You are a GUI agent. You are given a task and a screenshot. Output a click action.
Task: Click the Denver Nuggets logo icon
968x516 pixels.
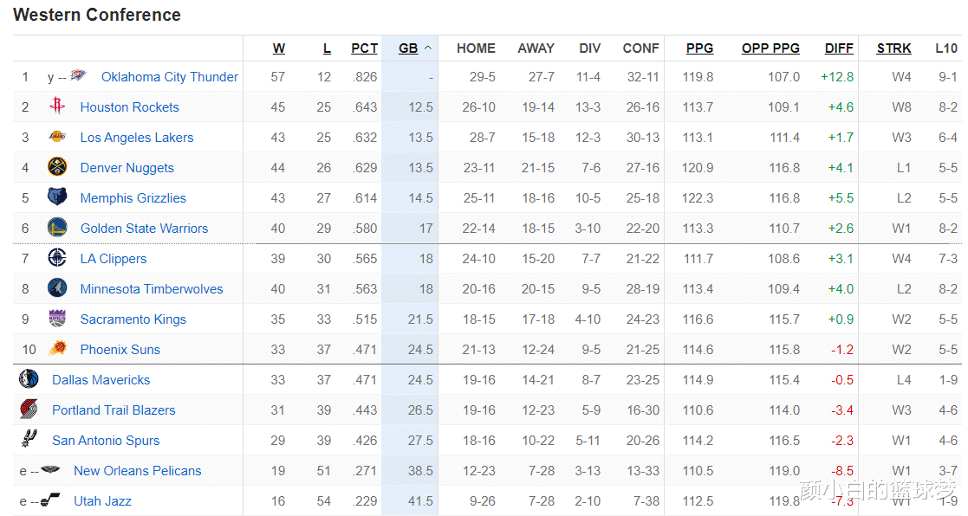[x=57, y=167]
